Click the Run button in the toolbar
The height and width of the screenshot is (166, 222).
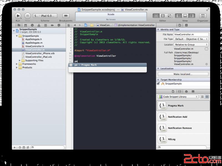[18, 16]
